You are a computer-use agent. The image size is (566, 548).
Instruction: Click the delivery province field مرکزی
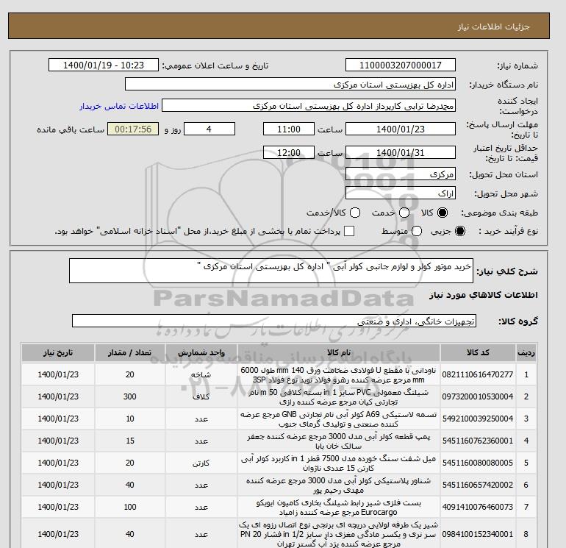[x=401, y=174]
